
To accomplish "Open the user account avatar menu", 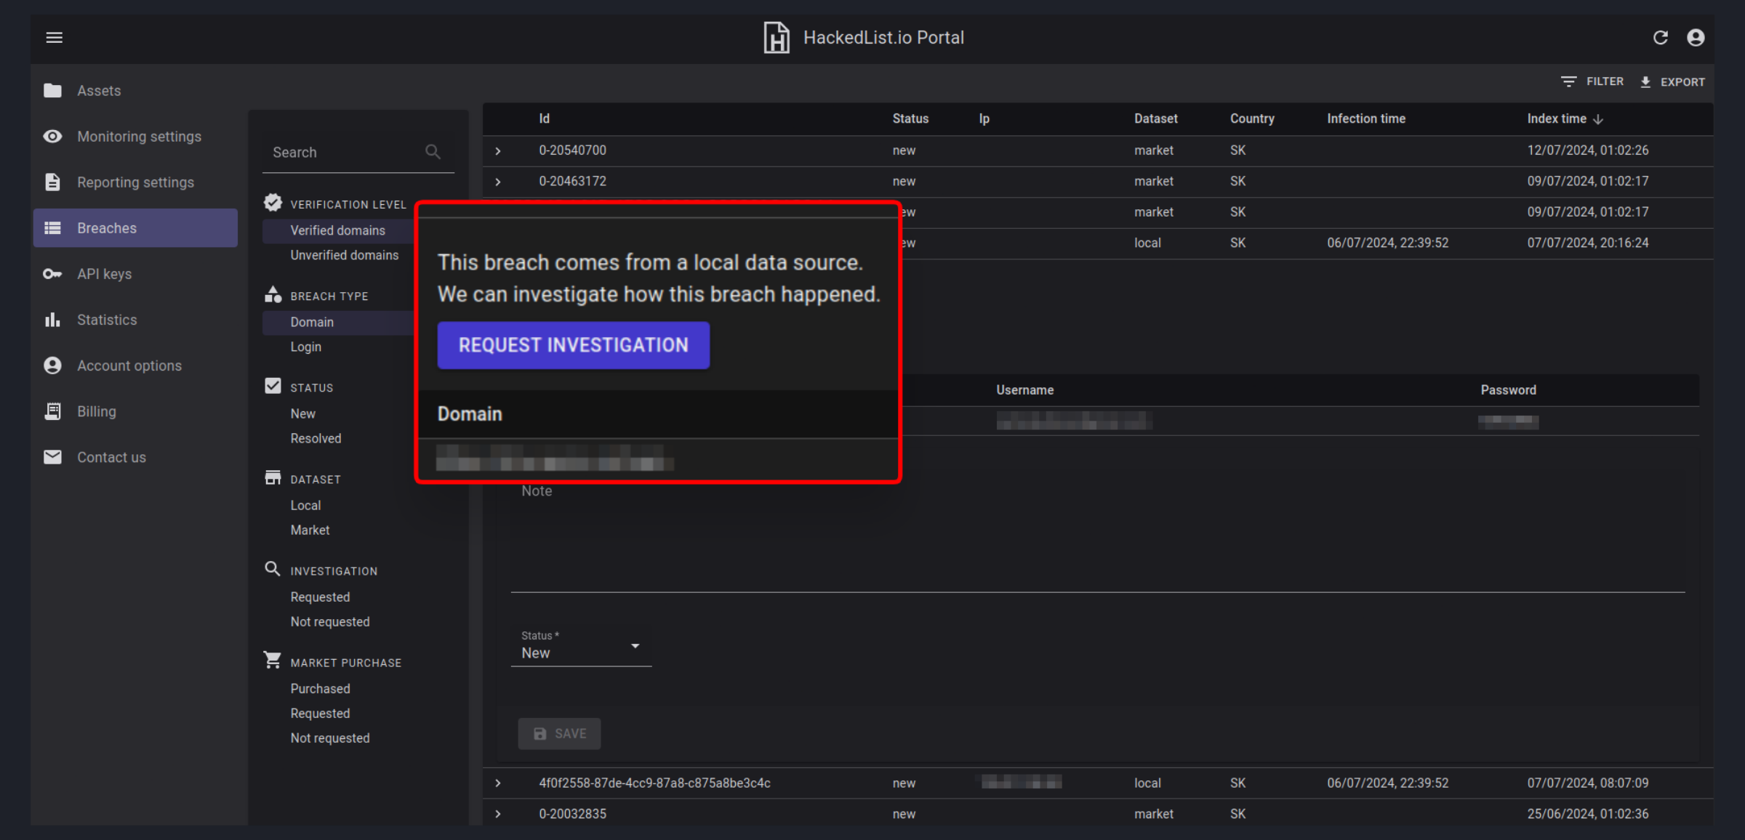I will pos(1696,38).
